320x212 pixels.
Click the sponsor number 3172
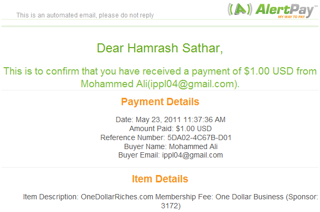(x=170, y=206)
